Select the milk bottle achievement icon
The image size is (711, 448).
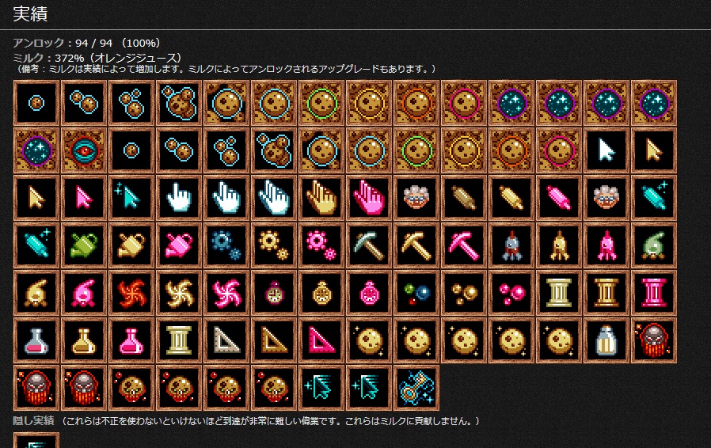[606, 340]
